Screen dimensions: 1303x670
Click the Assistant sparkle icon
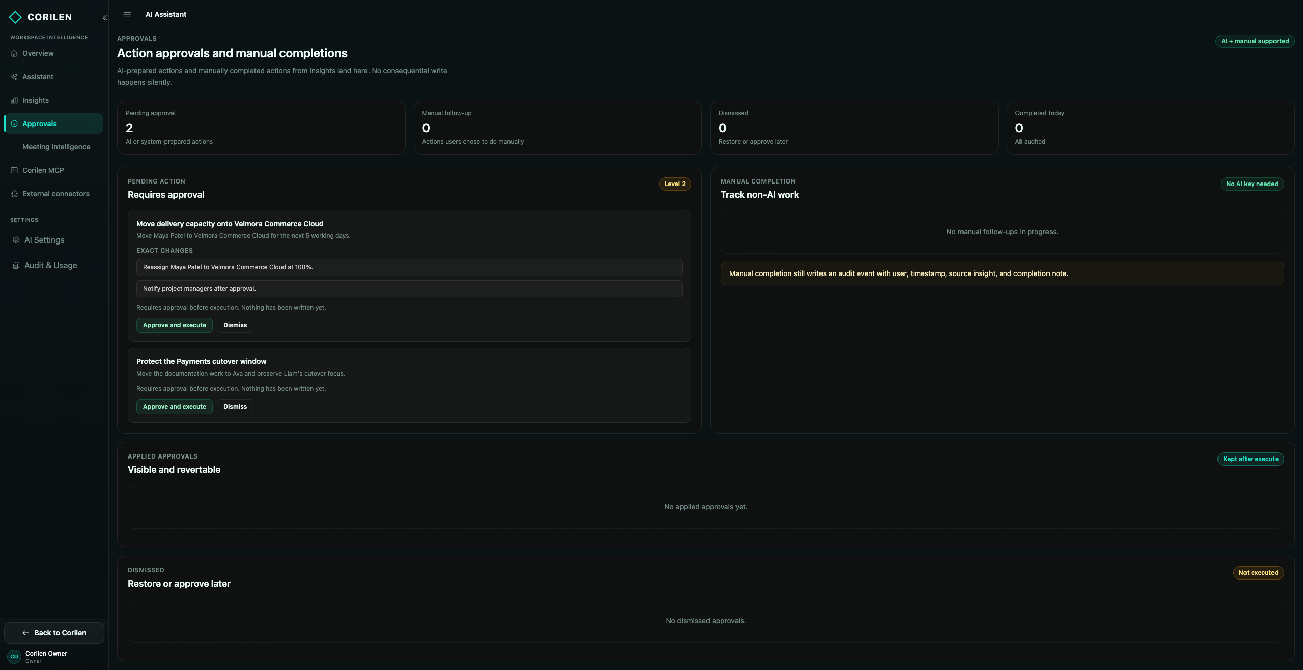pyautogui.click(x=14, y=77)
